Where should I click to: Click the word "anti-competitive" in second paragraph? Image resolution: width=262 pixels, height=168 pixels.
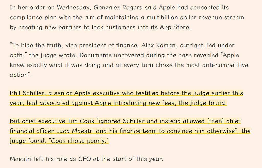225,65
